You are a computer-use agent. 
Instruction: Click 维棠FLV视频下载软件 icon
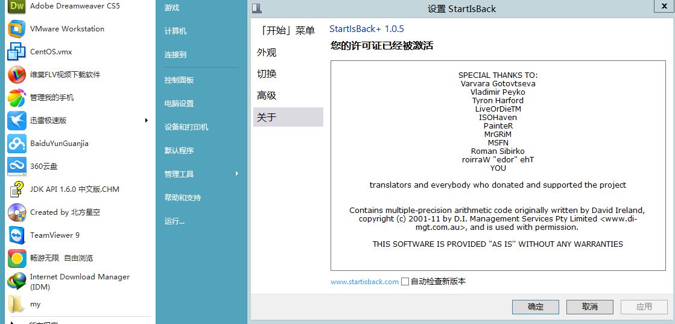(17, 75)
